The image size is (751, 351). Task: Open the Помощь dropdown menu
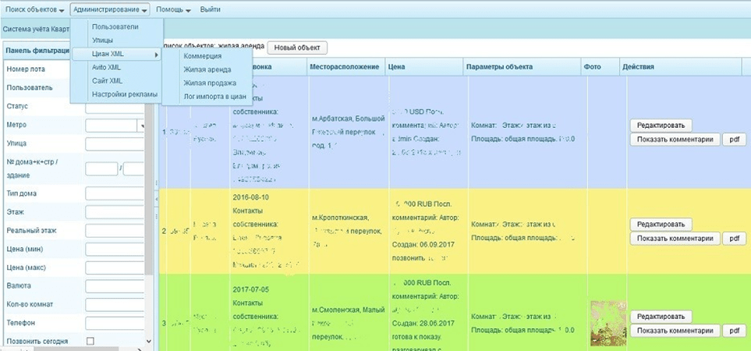[173, 9]
